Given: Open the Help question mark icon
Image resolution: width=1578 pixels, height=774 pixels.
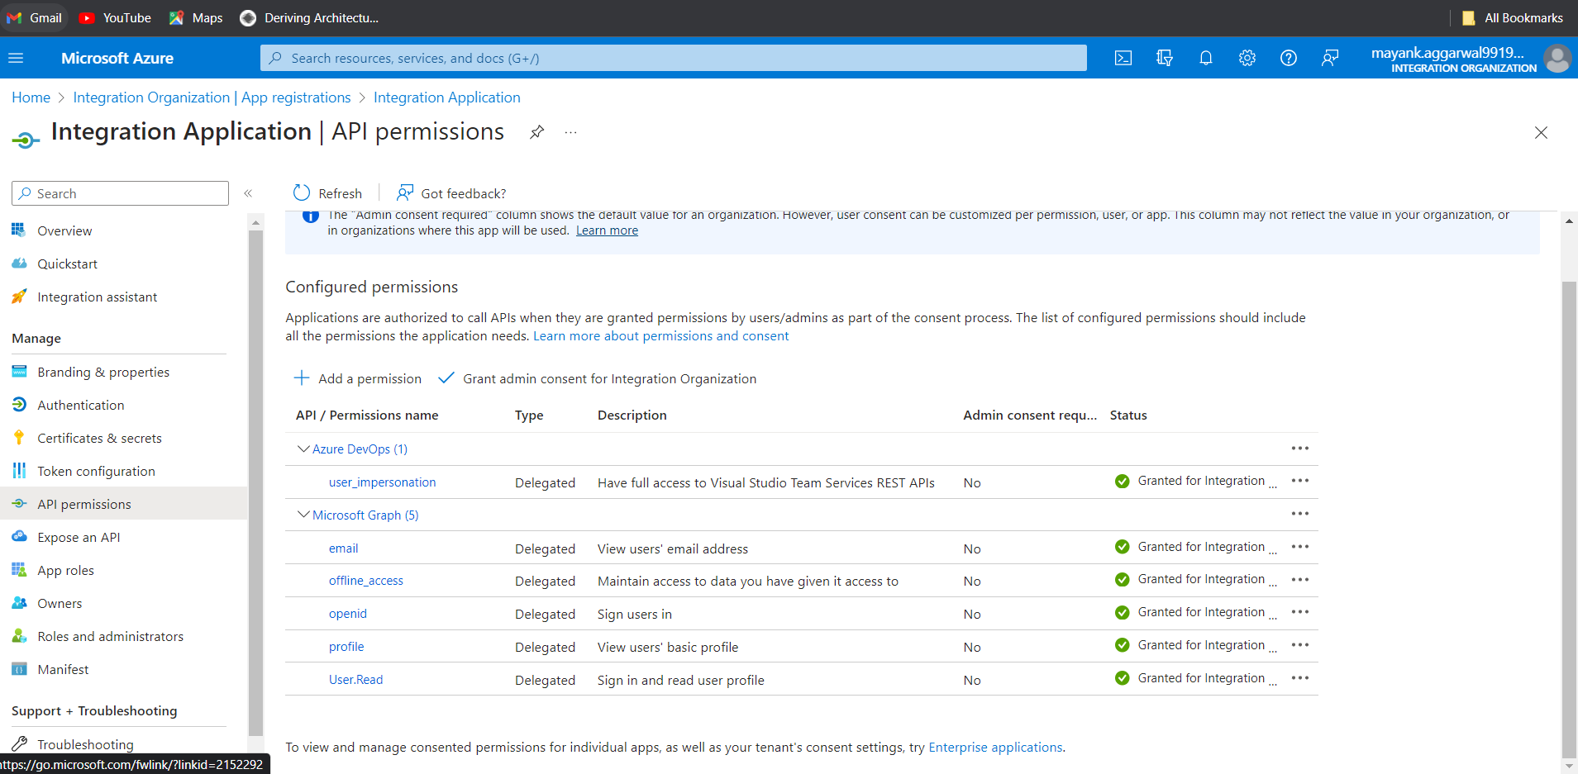Looking at the screenshot, I should point(1289,58).
